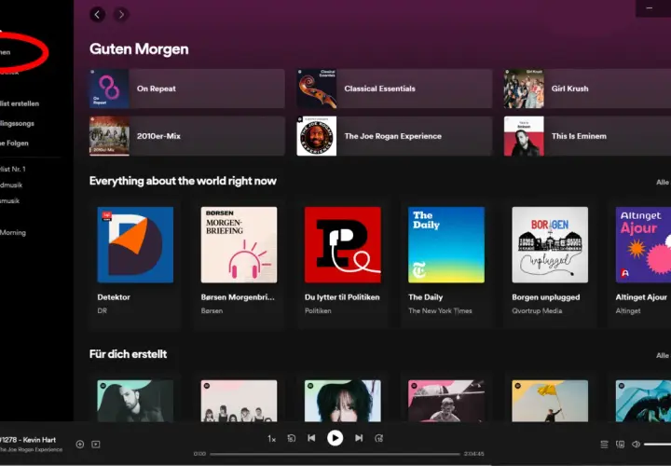Image resolution: width=671 pixels, height=466 pixels.
Task: Open the Detektor podcast cover
Action: (x=135, y=245)
